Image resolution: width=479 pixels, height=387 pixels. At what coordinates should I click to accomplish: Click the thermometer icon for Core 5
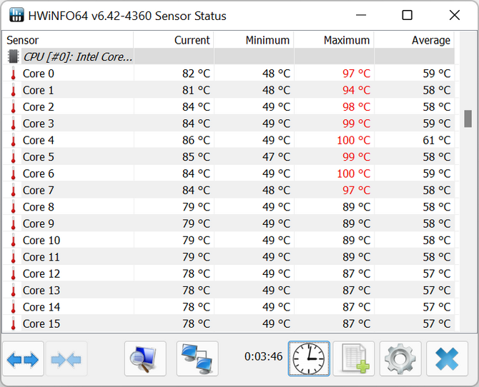click(13, 157)
